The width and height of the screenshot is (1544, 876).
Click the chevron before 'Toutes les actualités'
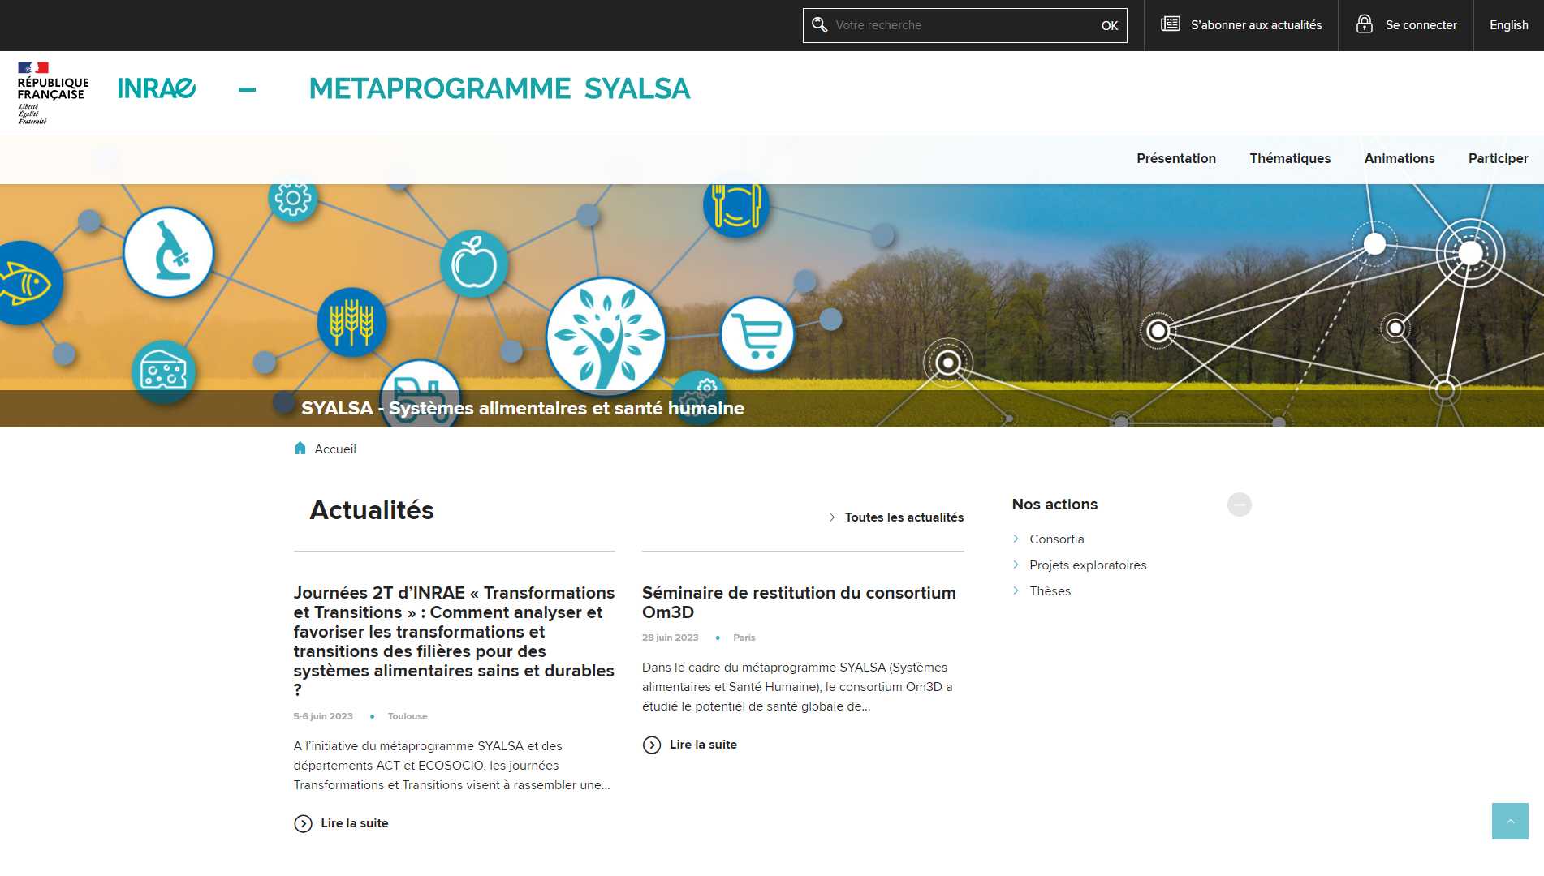click(x=832, y=517)
